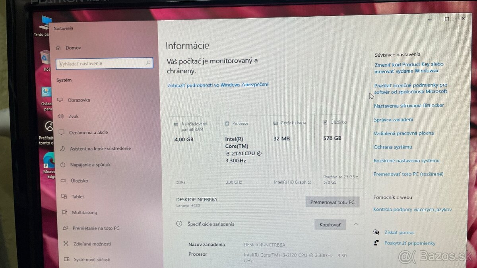Collapse Špecifikácie zariadenia section chevron
This screenshot has width=477, height=268.
click(x=356, y=224)
